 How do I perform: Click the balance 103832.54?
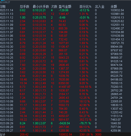[x=117, y=10]
